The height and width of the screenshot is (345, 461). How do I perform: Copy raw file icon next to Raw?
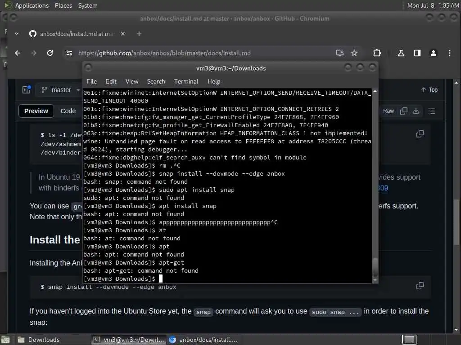click(404, 111)
